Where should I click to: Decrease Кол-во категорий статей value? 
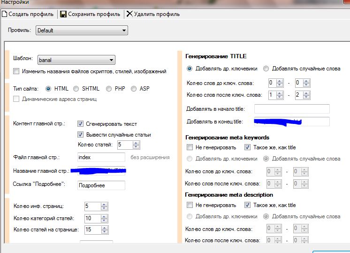(x=104, y=221)
